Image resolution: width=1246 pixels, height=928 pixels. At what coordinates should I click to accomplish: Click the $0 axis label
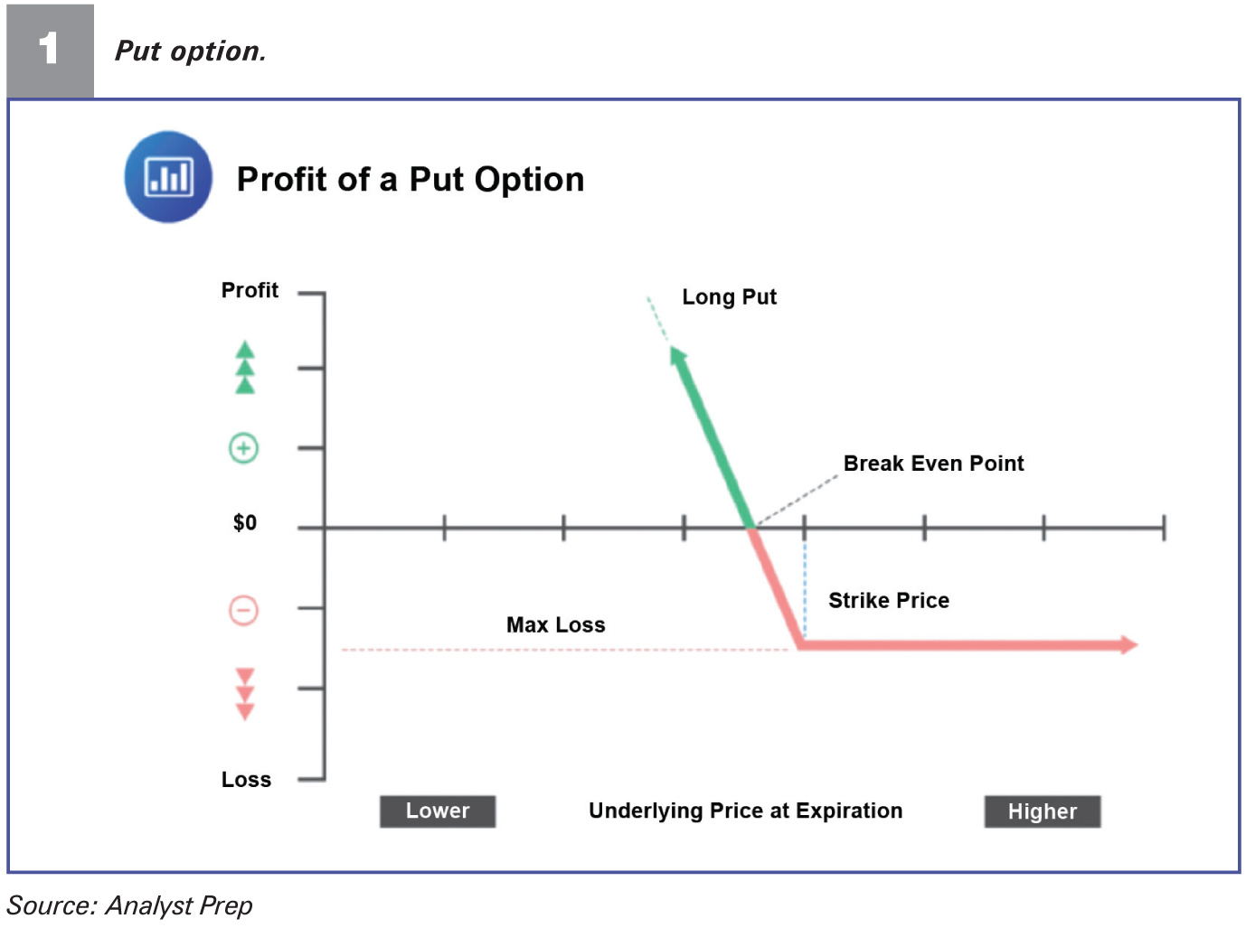point(245,523)
